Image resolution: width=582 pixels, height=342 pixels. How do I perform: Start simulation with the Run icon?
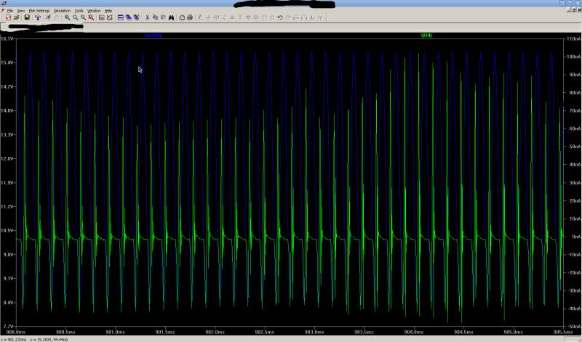[x=48, y=17]
